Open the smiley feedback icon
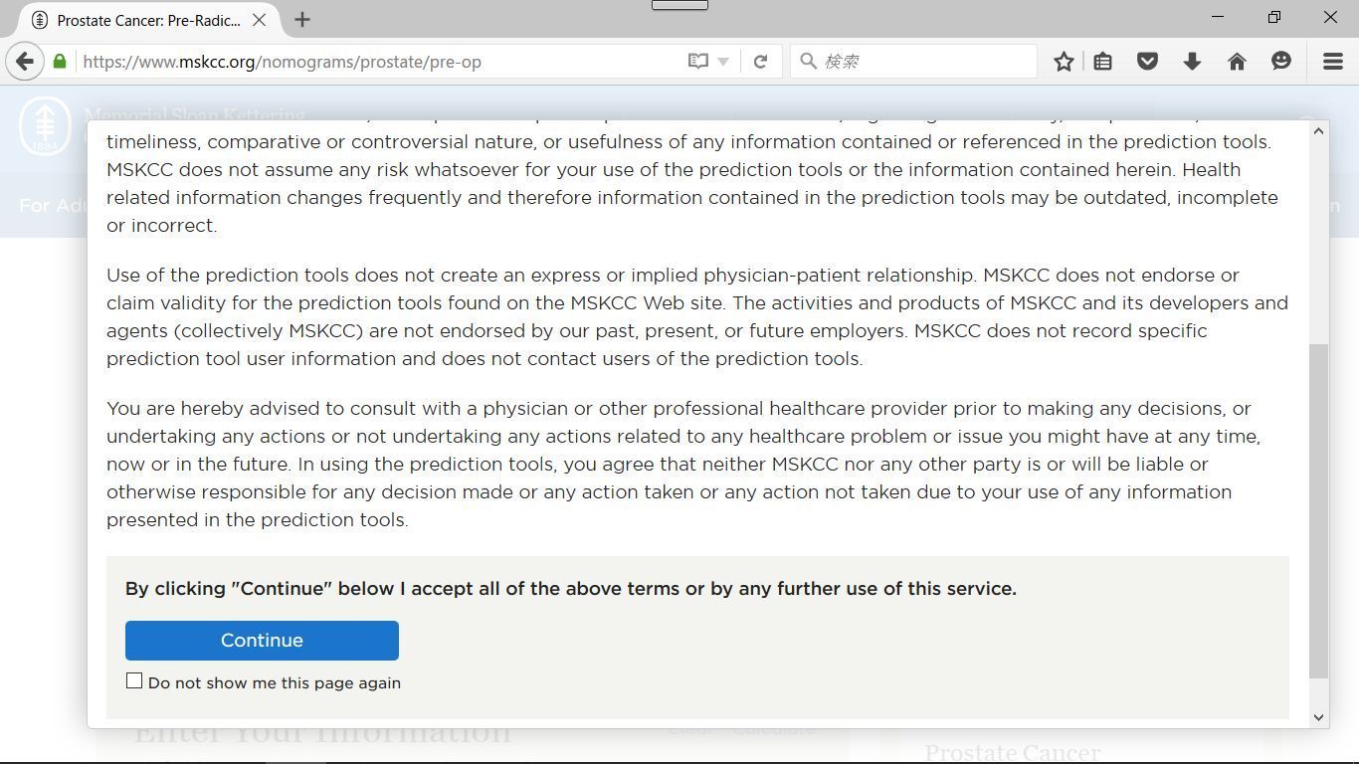 point(1281,62)
